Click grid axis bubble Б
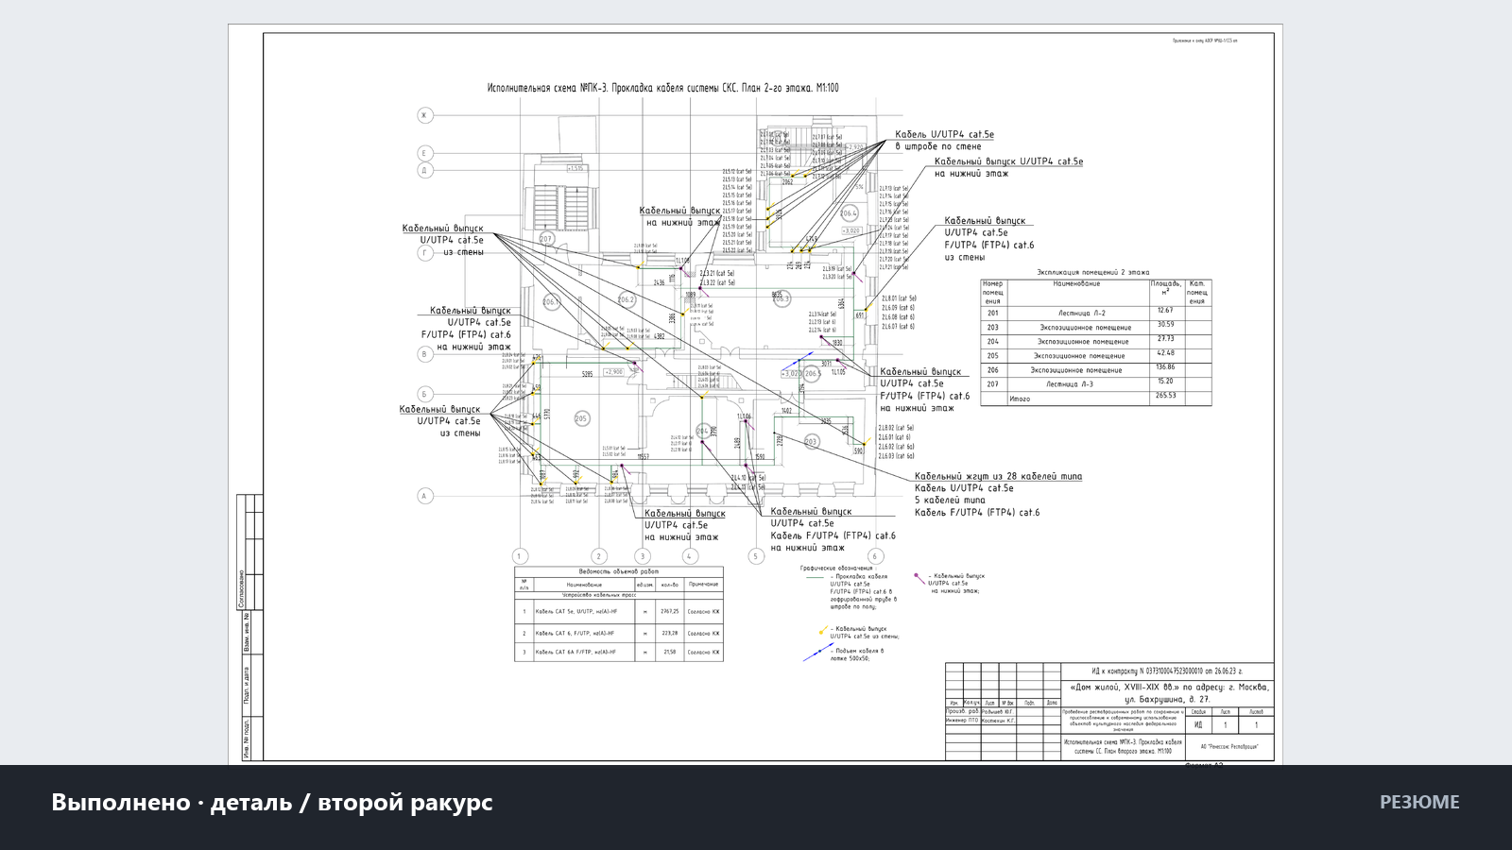Screen dimensions: 1512x850 424,394
